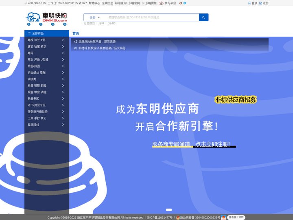
Task: Select the 首页 tab
Action: [76, 33]
